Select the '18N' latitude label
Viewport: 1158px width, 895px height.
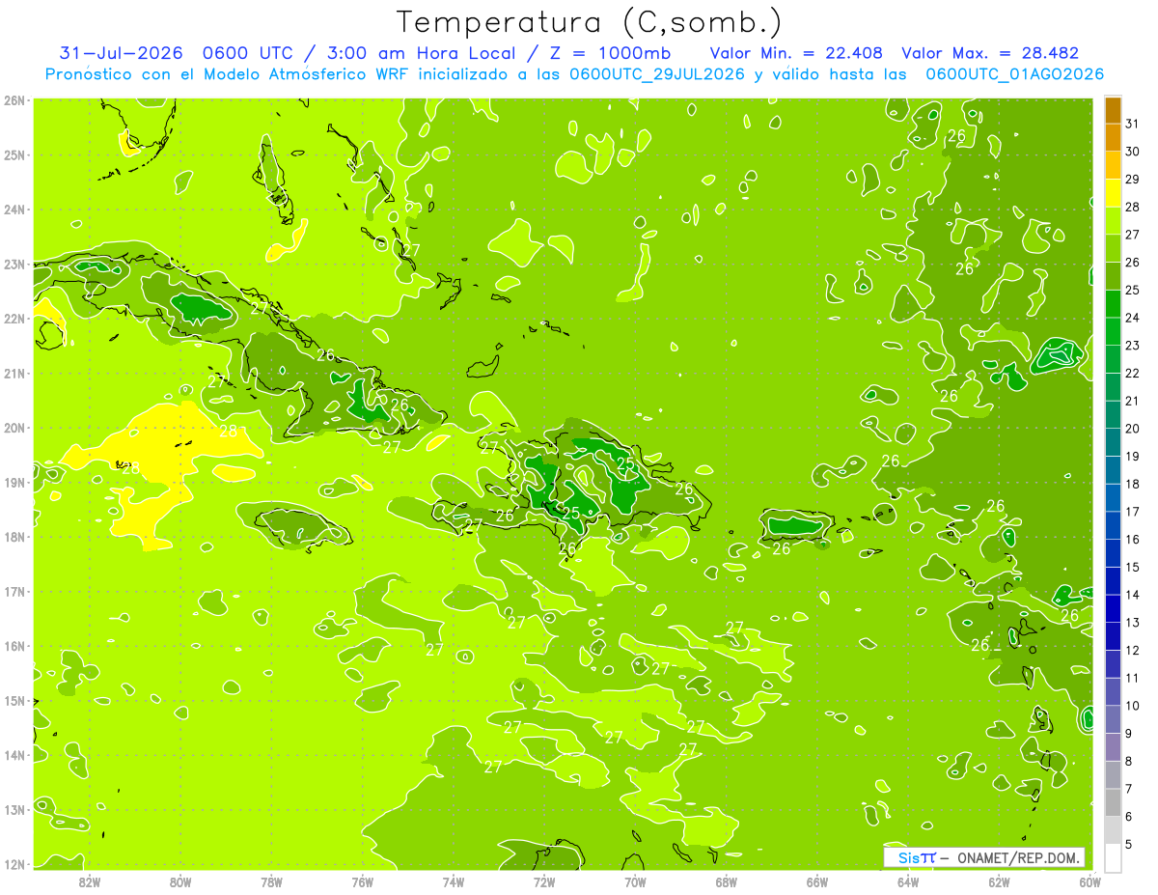pyautogui.click(x=14, y=537)
